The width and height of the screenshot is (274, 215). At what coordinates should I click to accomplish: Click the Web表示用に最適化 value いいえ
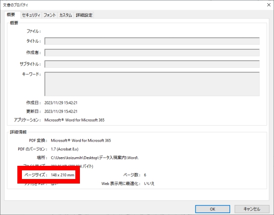(x=149, y=184)
